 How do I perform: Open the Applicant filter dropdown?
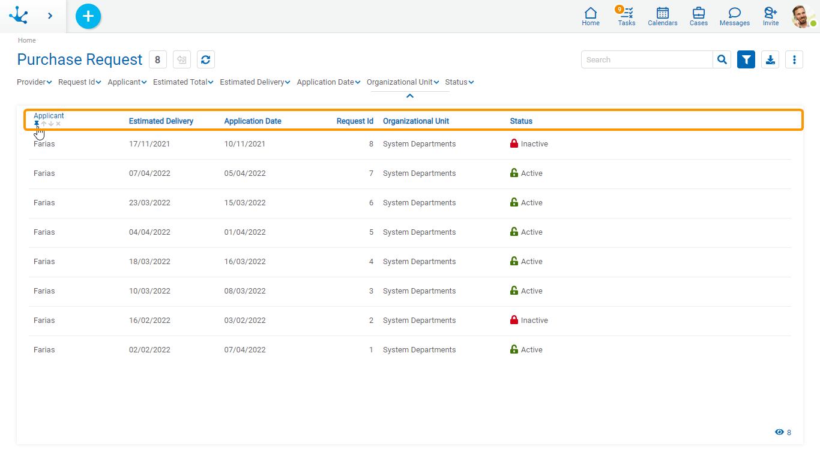click(x=127, y=82)
